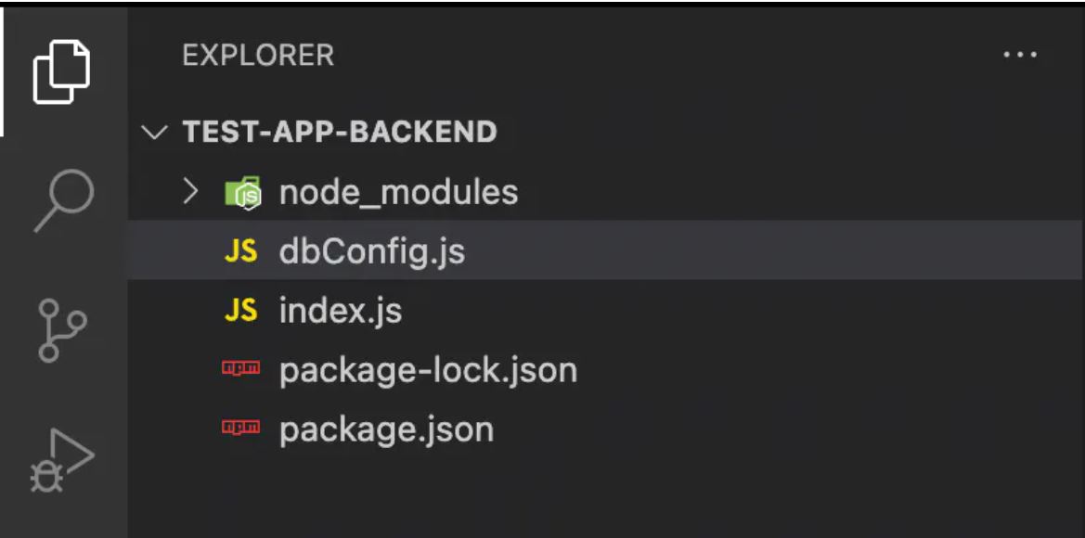The image size is (1085, 538).
Task: Select the node_modules folder name
Action: 398,192
